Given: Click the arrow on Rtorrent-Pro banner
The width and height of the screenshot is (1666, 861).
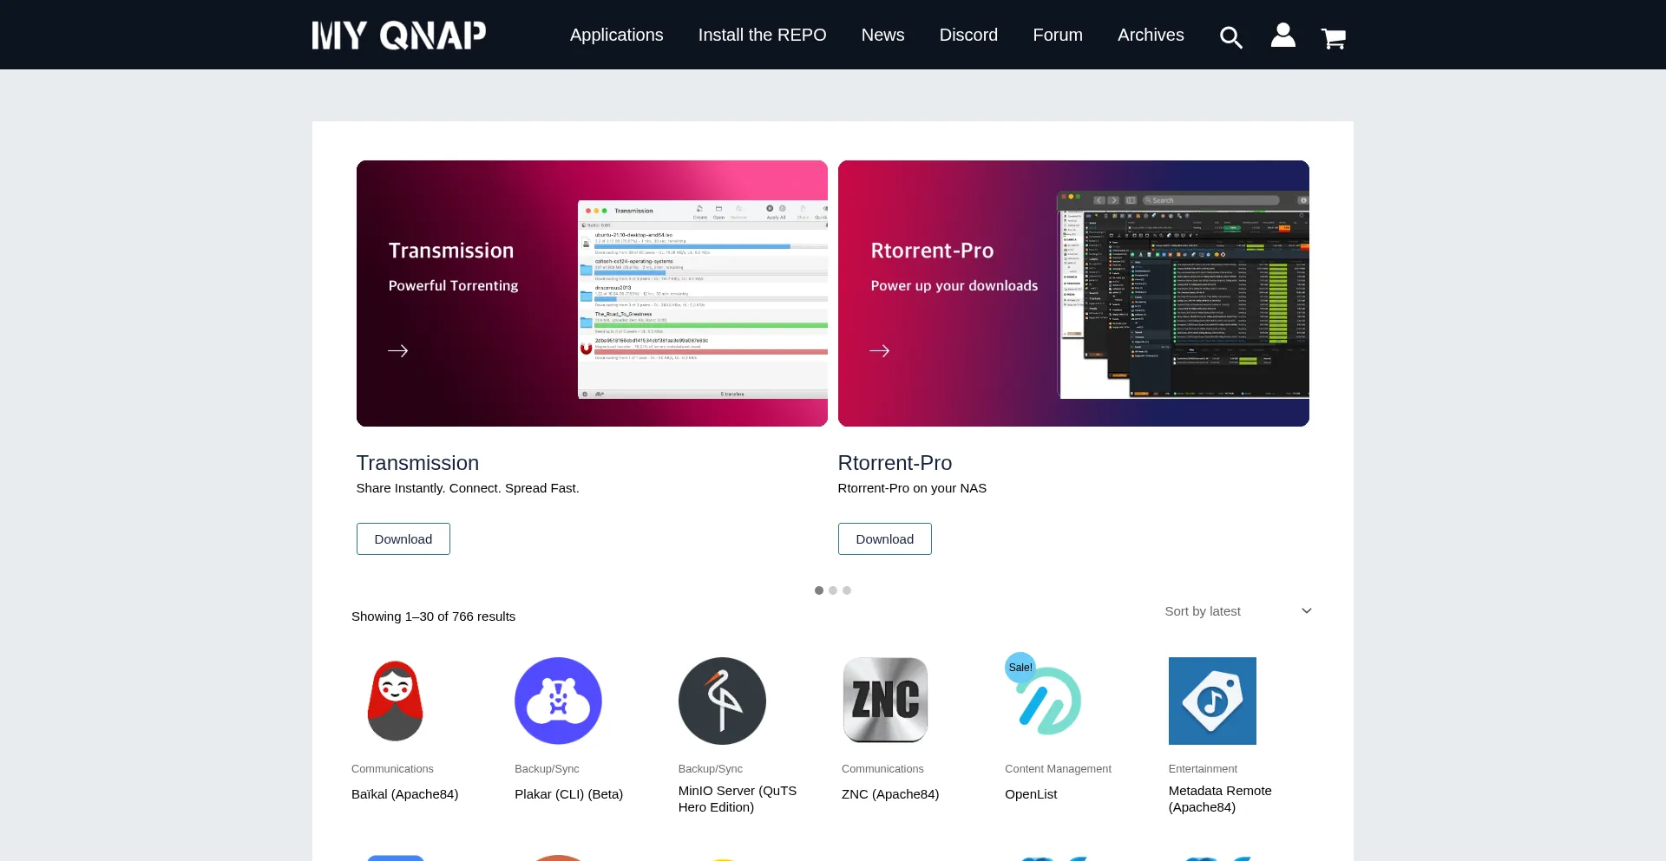Looking at the screenshot, I should click(x=880, y=350).
